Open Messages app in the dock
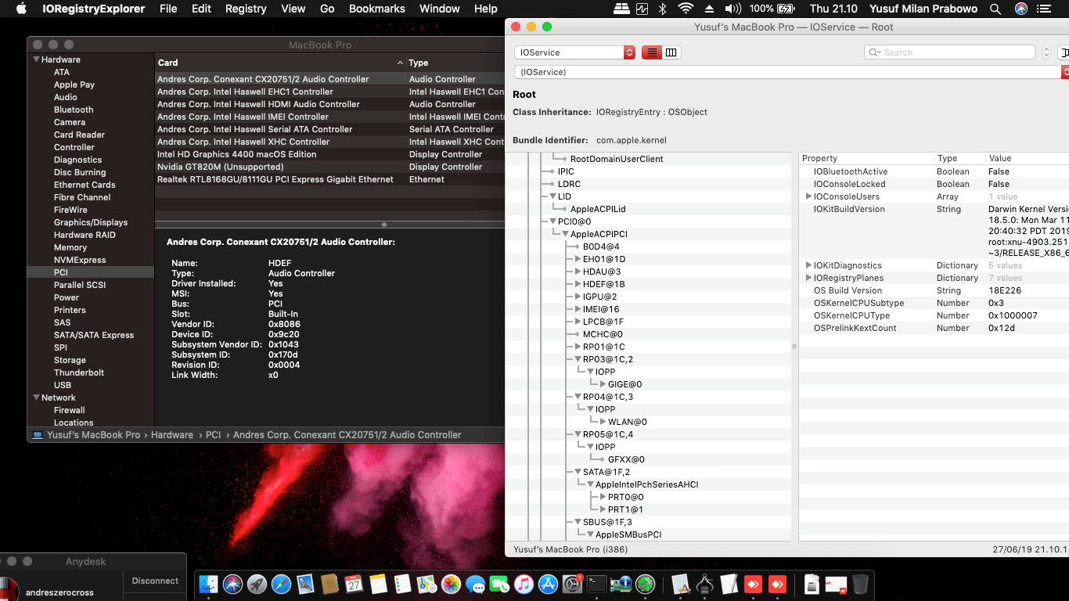Viewport: 1069px width, 601px height. pos(475,584)
